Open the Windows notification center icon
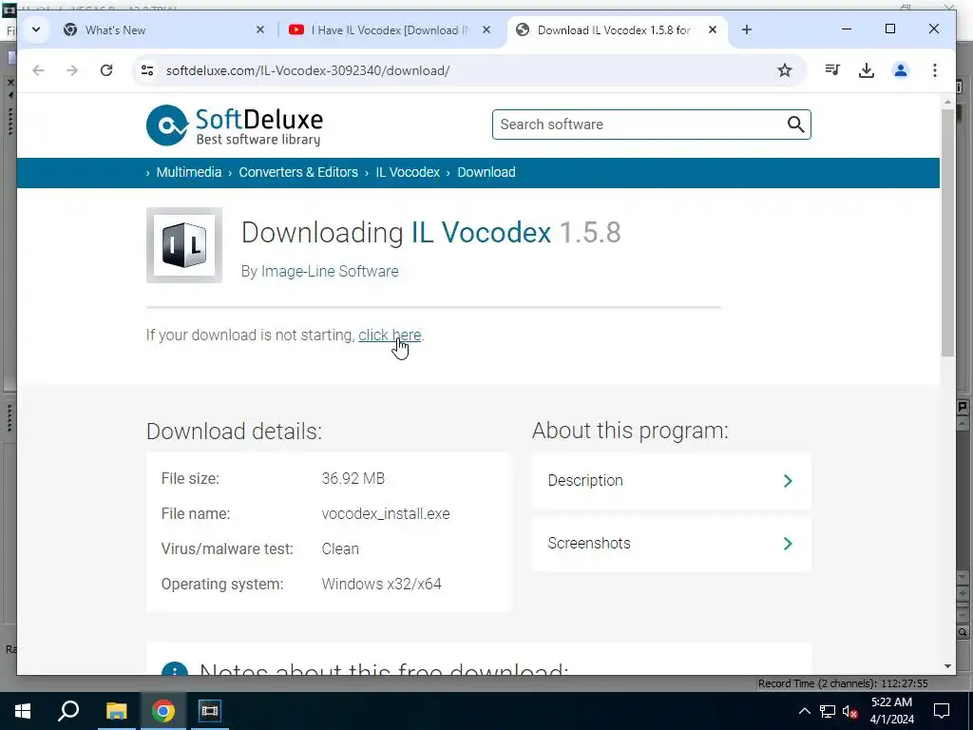The image size is (973, 730). click(942, 711)
